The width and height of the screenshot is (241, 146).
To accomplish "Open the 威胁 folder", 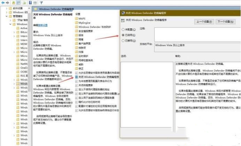I will tap(79, 64).
